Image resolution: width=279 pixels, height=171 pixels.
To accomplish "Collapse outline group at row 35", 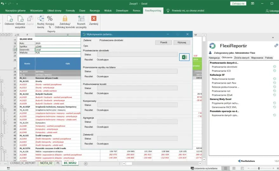I will click(x=2, y=94).
